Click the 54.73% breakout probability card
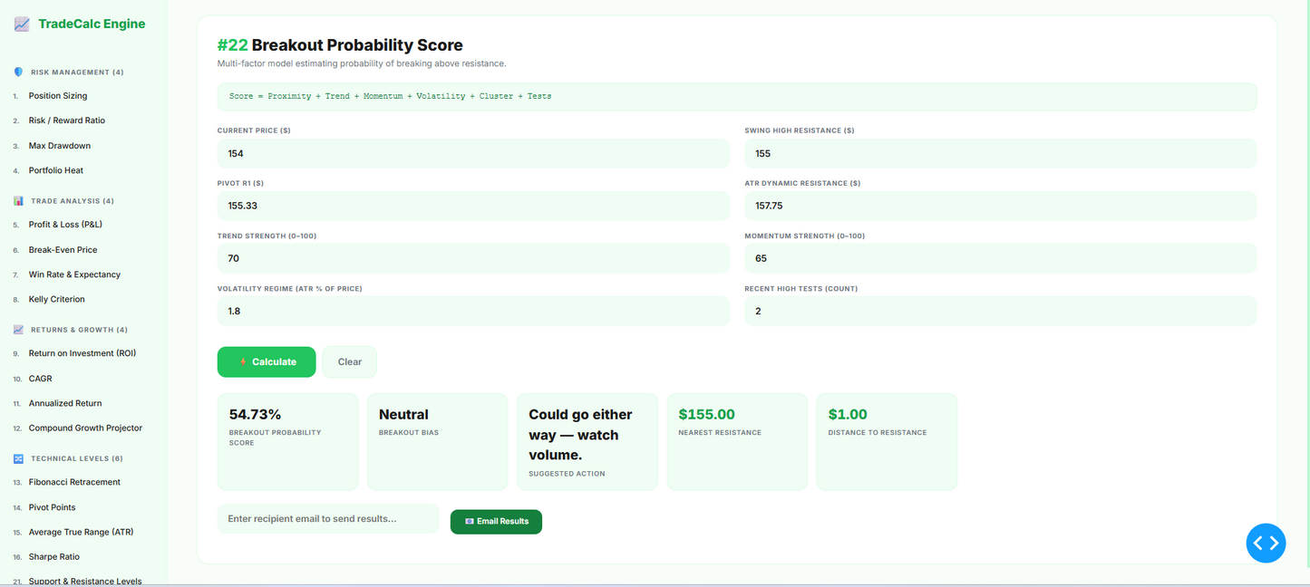The image size is (1310, 587). (x=288, y=442)
